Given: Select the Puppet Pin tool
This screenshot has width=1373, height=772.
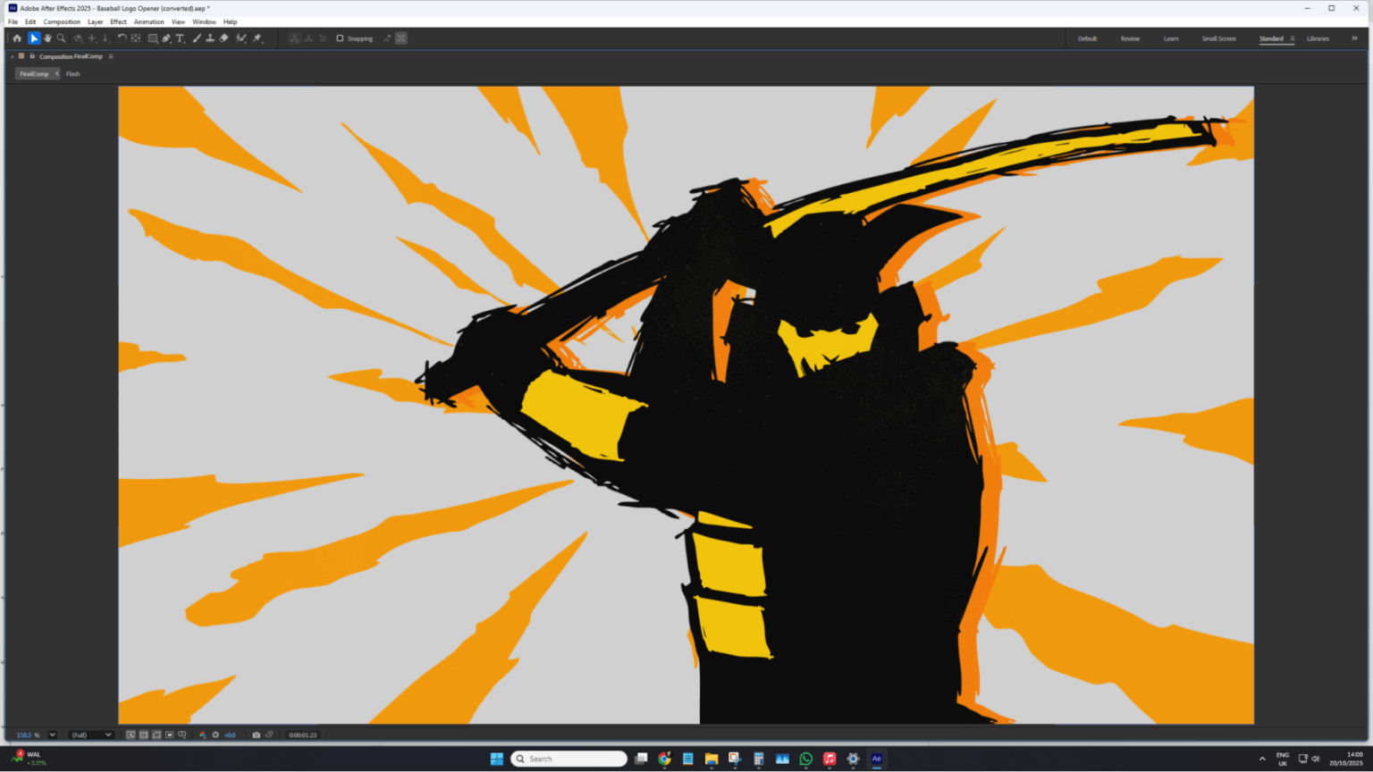Looking at the screenshot, I should tap(257, 38).
